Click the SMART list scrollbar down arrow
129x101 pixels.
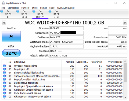[x=125, y=97]
